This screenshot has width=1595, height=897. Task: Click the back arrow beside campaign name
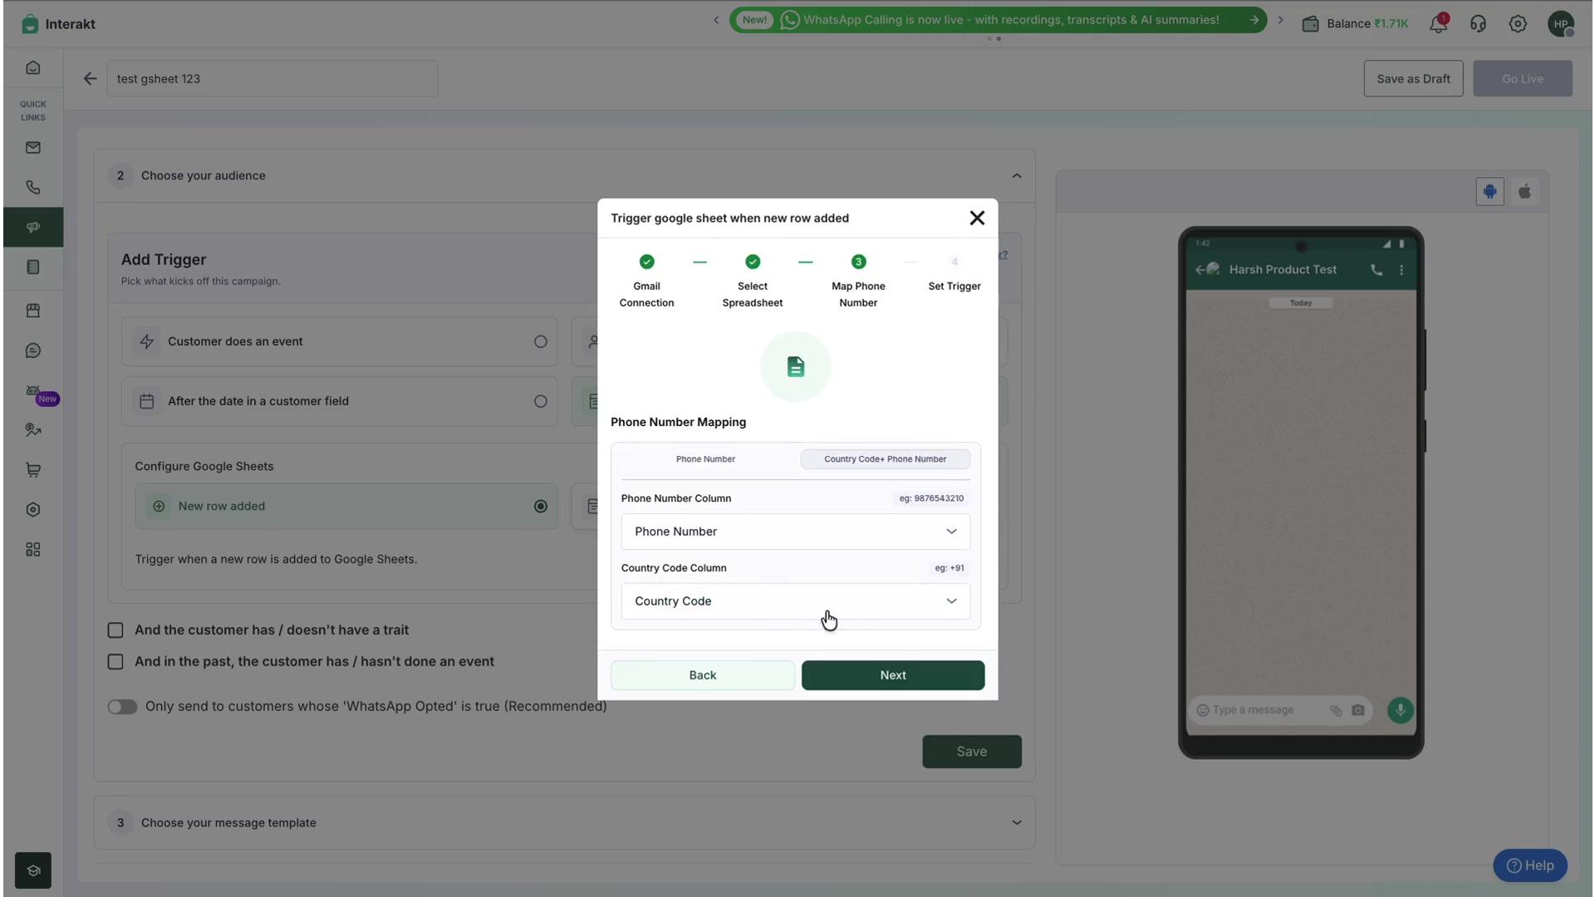[x=90, y=79]
